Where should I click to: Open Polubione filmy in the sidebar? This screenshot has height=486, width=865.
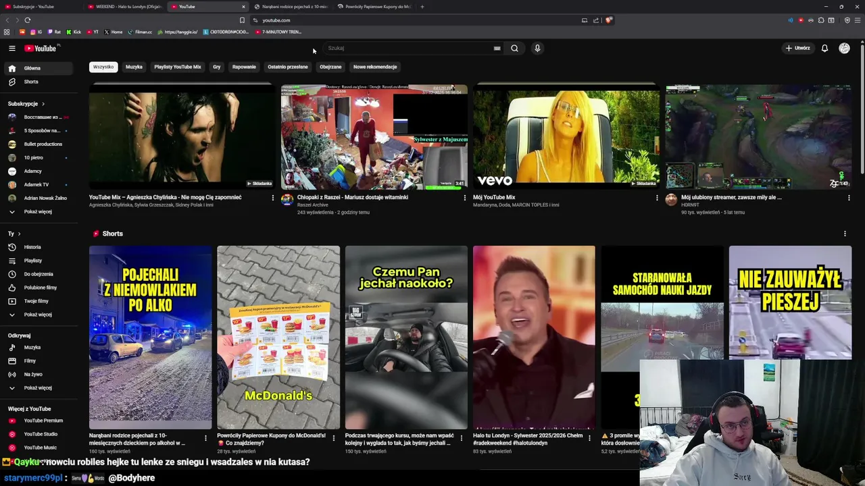(x=40, y=288)
